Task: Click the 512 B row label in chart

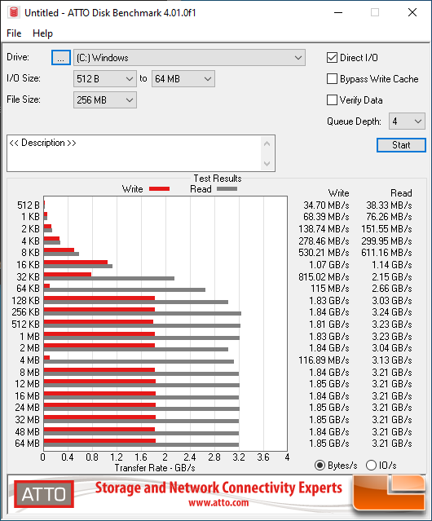Action: pyautogui.click(x=29, y=205)
